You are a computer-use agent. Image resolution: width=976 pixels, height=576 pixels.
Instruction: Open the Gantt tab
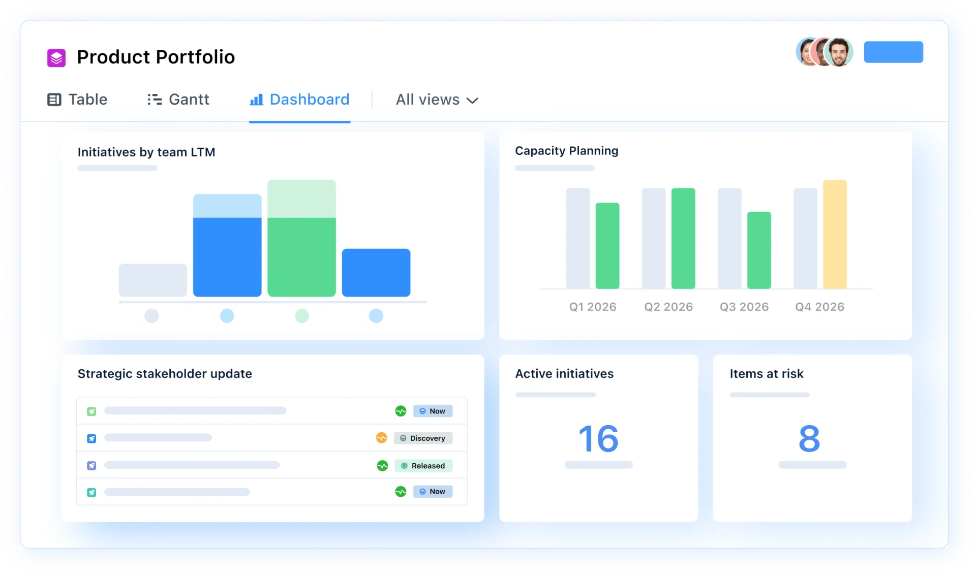pyautogui.click(x=189, y=100)
